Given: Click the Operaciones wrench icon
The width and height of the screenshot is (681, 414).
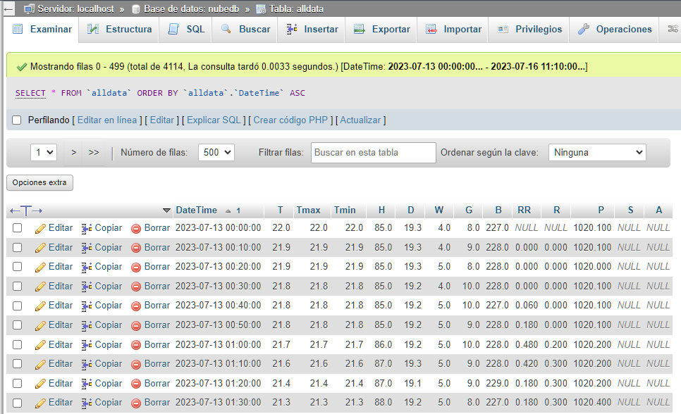Looking at the screenshot, I should [584, 29].
